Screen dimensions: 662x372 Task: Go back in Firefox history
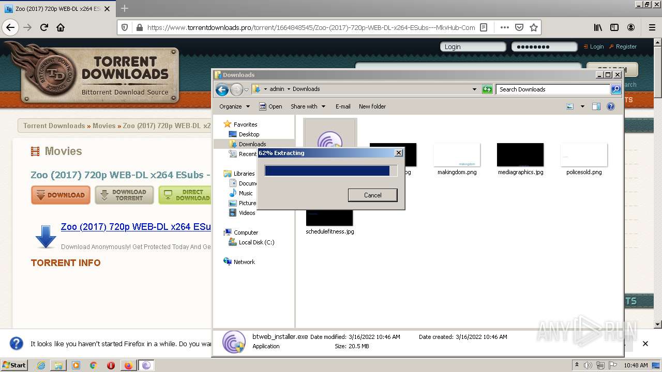[x=10, y=27]
